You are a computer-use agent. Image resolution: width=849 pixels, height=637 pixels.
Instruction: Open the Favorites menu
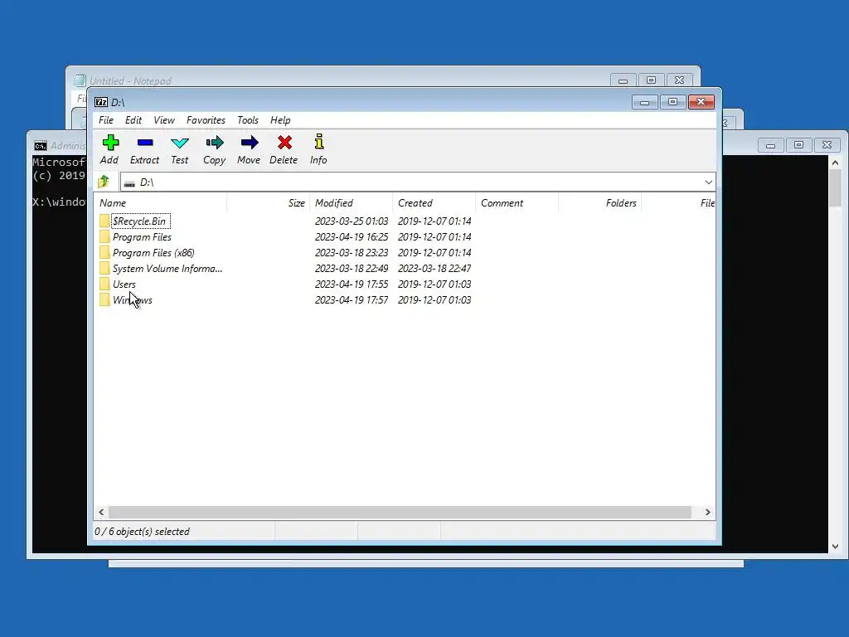[206, 120]
